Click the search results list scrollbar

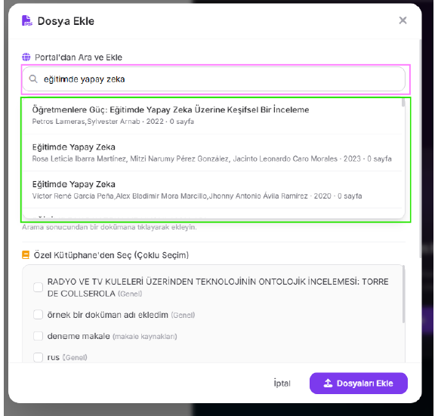tap(403, 102)
